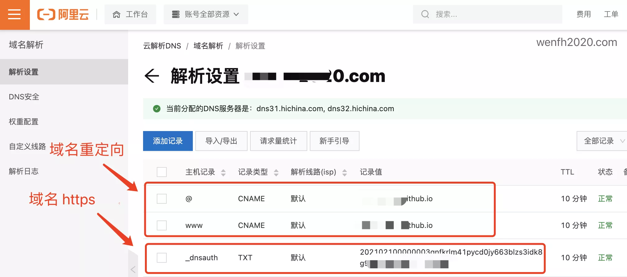Go back using the left arrow
The image size is (627, 277).
point(152,76)
